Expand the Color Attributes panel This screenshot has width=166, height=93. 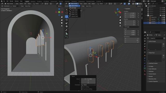click(153, 69)
